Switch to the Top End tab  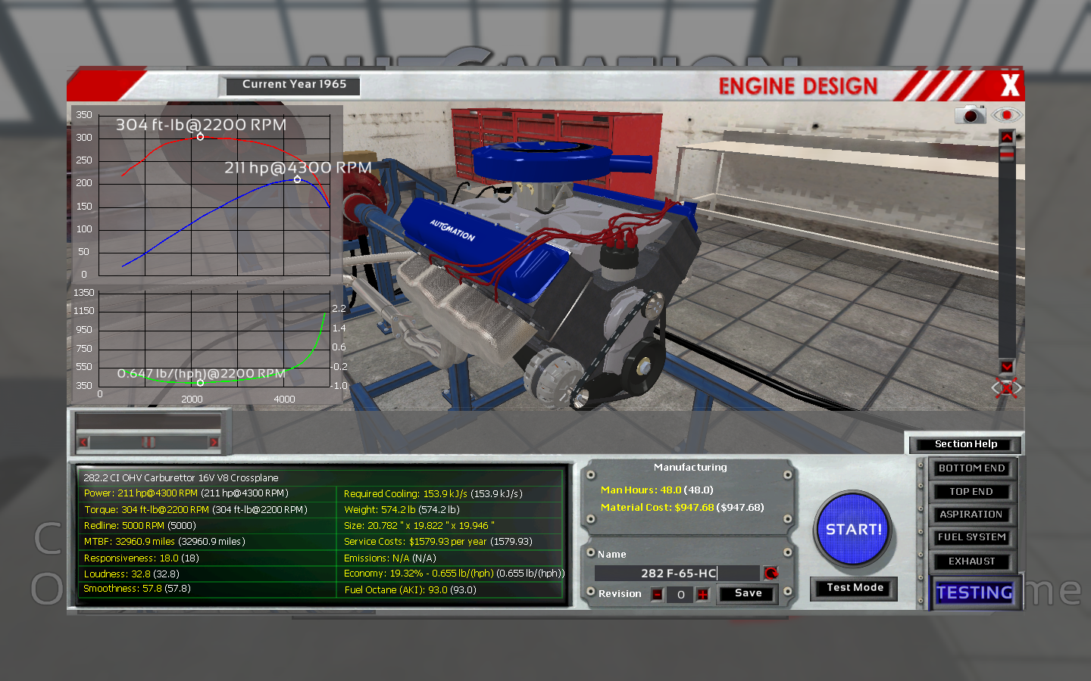971,492
